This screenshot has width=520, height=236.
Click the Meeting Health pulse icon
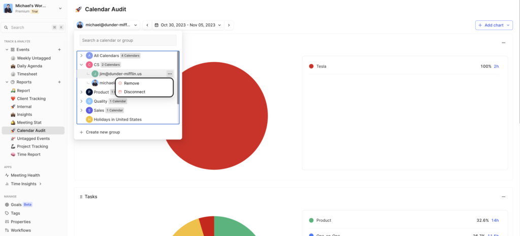coord(7,175)
